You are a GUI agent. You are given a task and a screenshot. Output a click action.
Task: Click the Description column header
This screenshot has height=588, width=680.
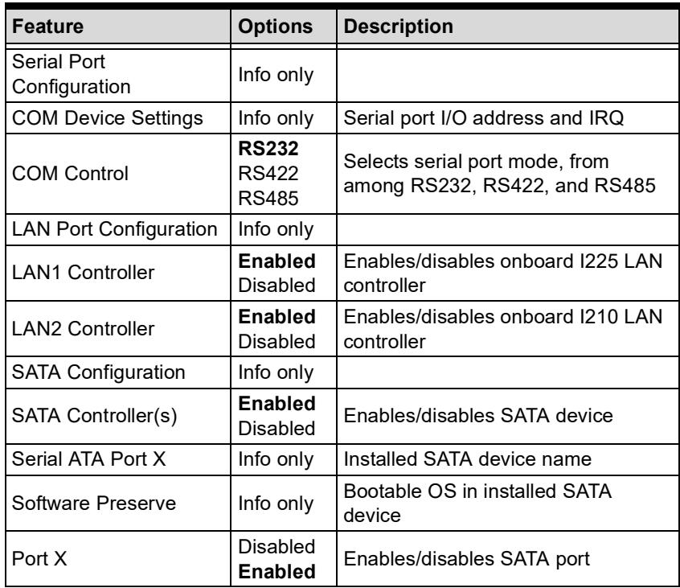tap(398, 26)
